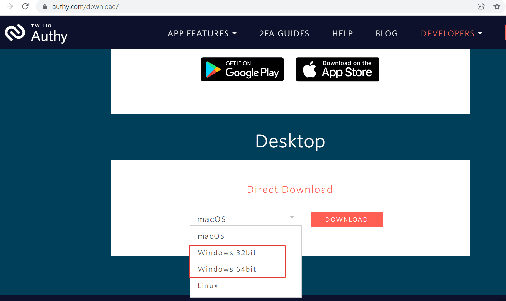This screenshot has width=506, height=301.
Task: Expand the Developers menu
Action: tap(451, 33)
